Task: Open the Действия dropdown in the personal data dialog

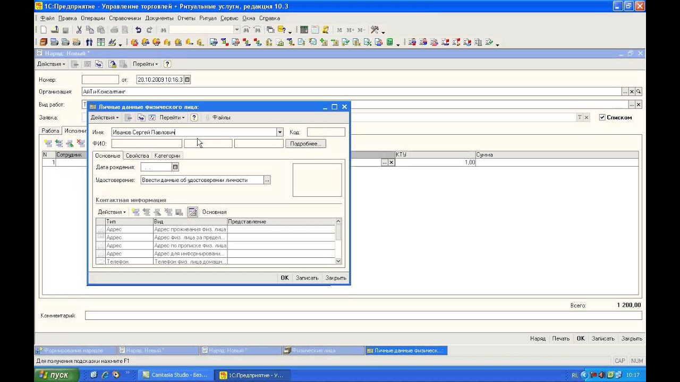Action: pyautogui.click(x=105, y=117)
